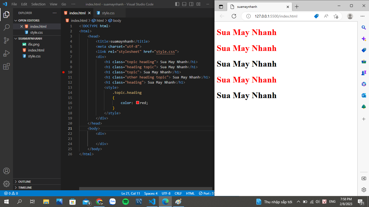Open Edge sidebar tree icon
369x207 pixels.
tap(364, 107)
